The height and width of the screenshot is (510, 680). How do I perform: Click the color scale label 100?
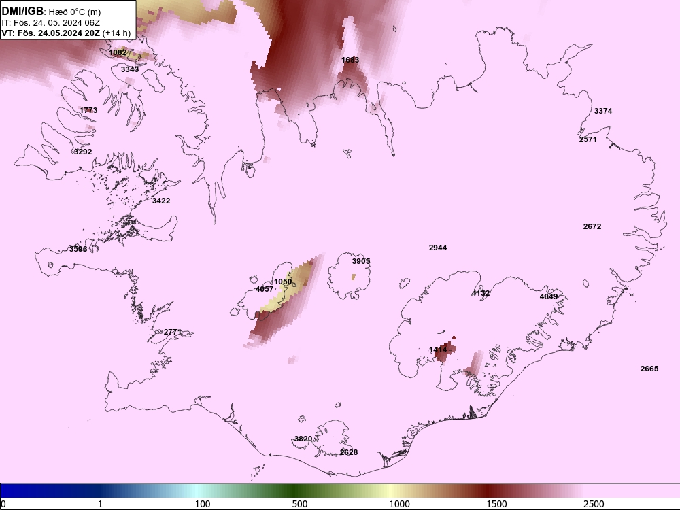203,505
